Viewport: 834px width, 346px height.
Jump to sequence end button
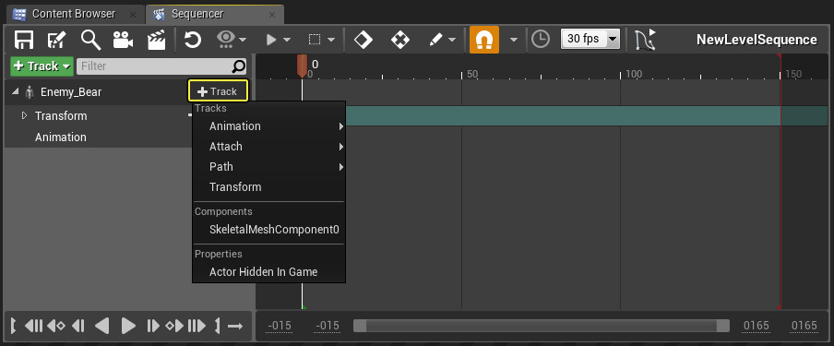(x=197, y=325)
